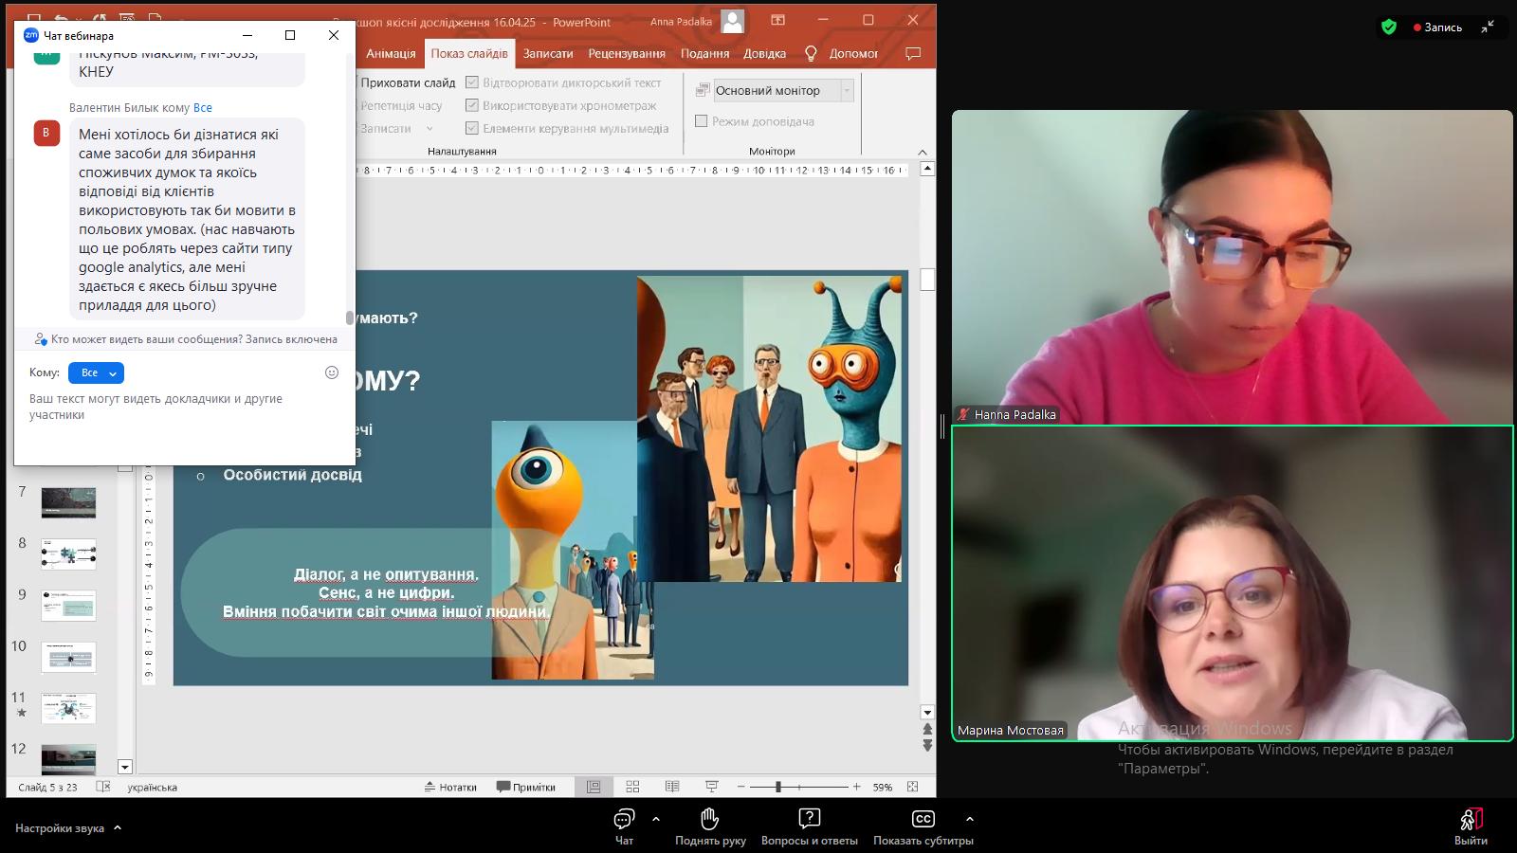Click Репетиція часу button
This screenshot has width=1517, height=853.
tap(400, 105)
